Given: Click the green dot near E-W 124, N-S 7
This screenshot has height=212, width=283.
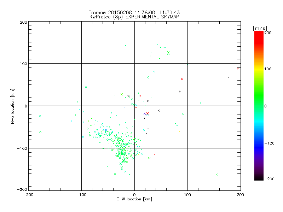Looking at the screenshot, I should coord(201,103).
